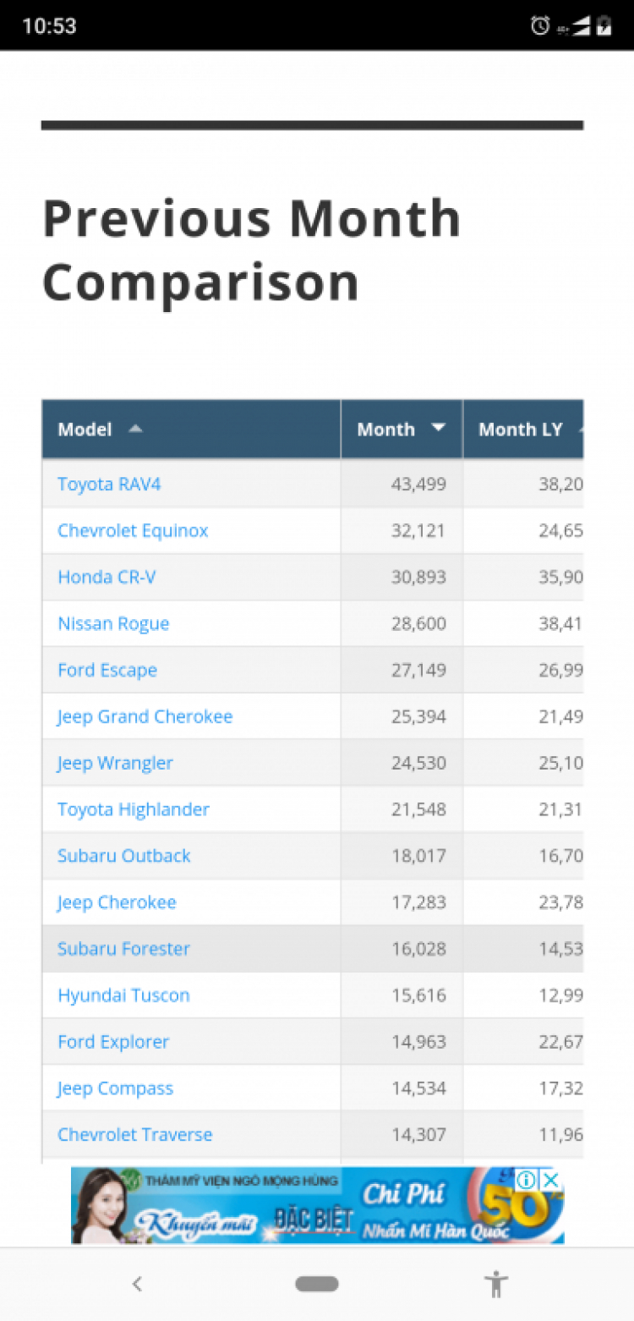This screenshot has height=1321, width=634.
Task: Select the 14,534 month value
Action: pos(418,1088)
